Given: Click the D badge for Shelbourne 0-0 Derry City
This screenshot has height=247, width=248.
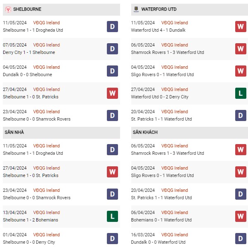Looking at the screenshot, I should coord(112,238).
